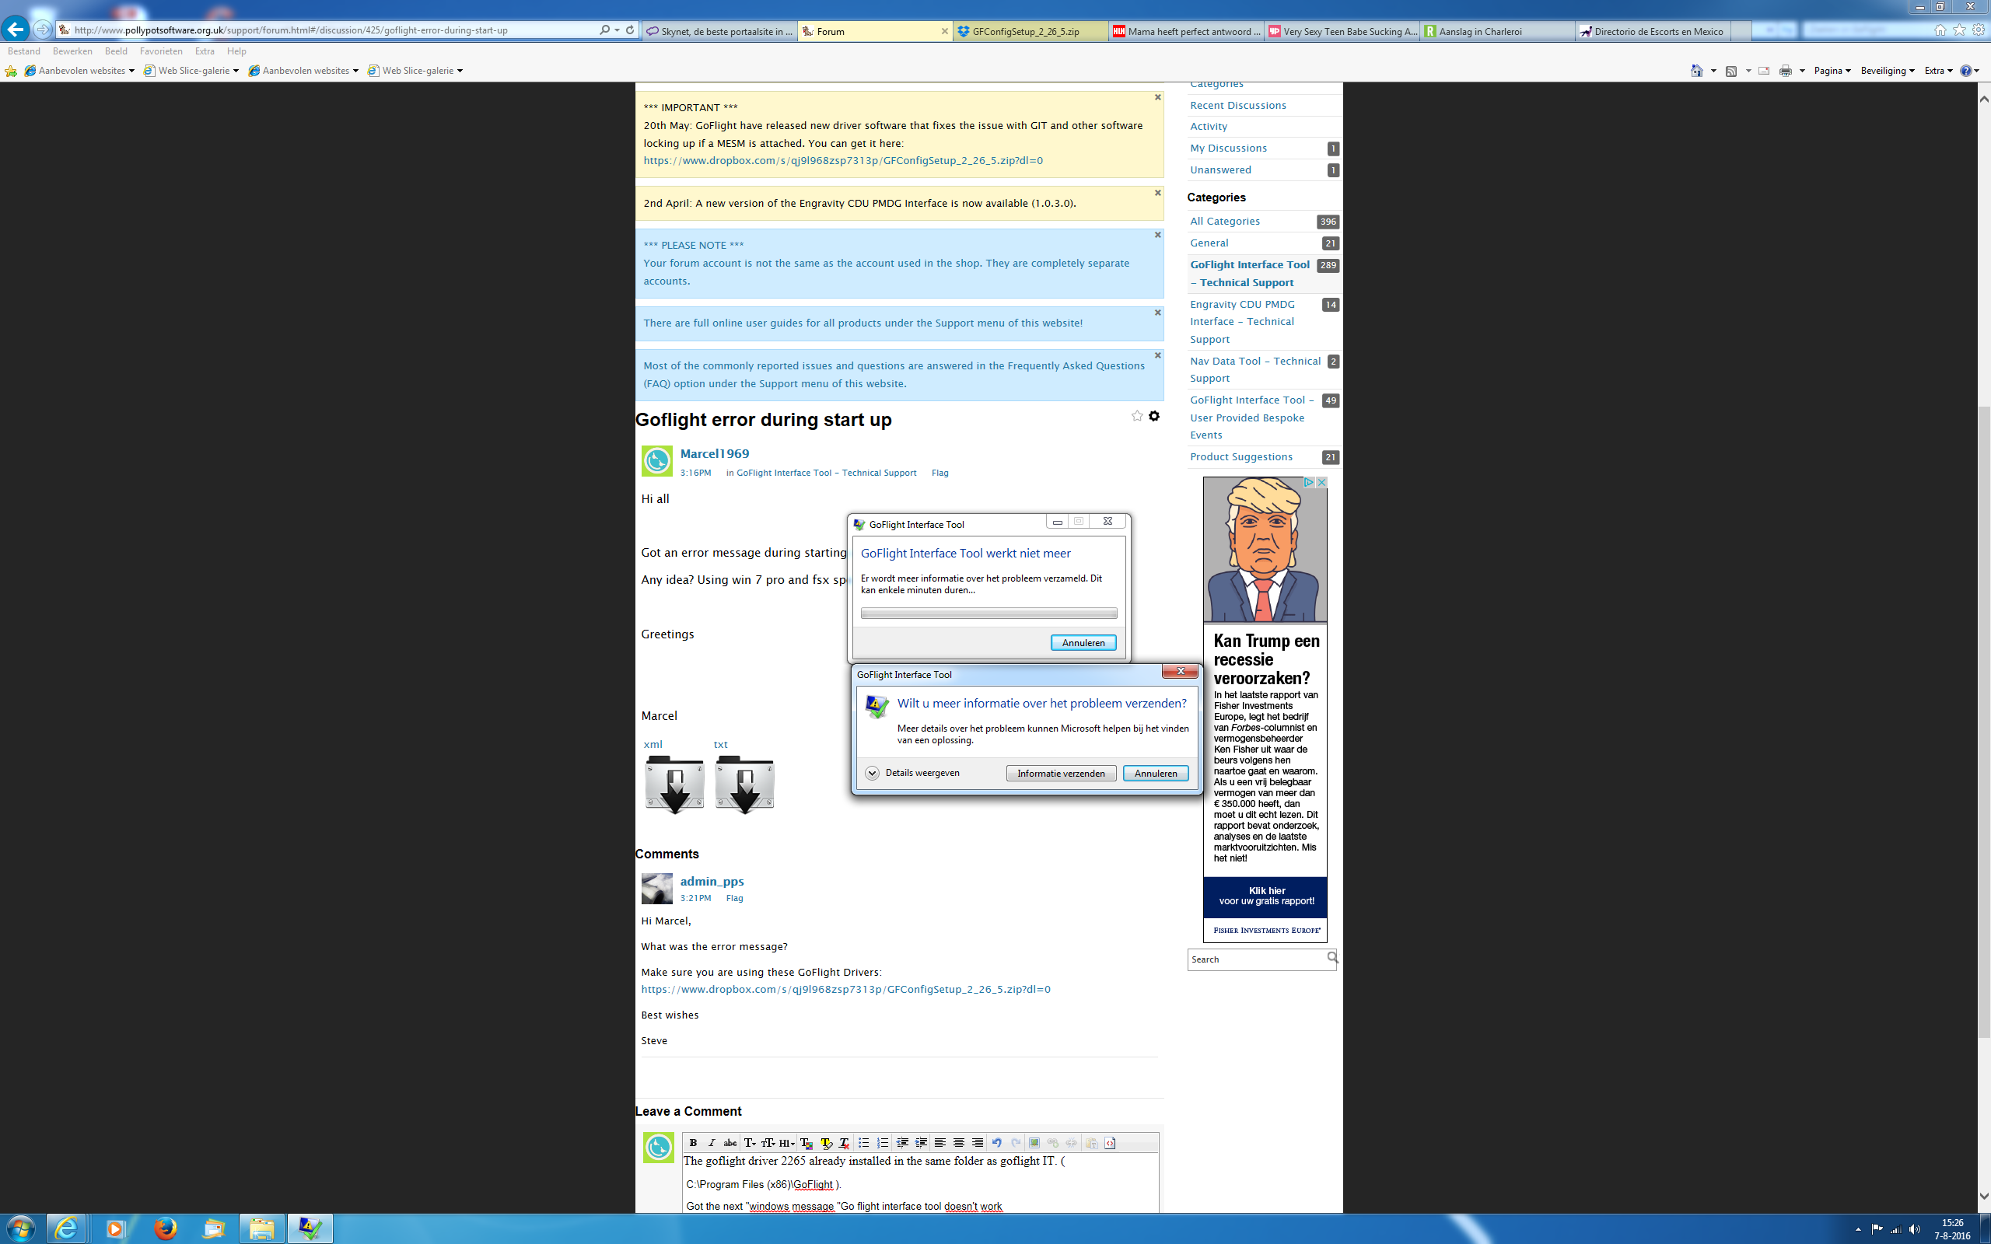Image resolution: width=1991 pixels, height=1244 pixels.
Task: Toggle strikethrough in the comment editor
Action: (x=730, y=1142)
